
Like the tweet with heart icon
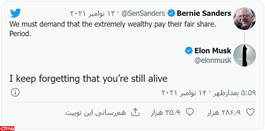pyautogui.click(x=251, y=112)
